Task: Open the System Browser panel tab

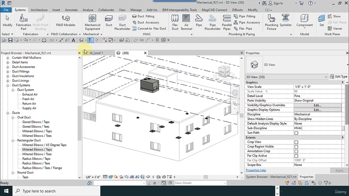Action: [271, 177]
